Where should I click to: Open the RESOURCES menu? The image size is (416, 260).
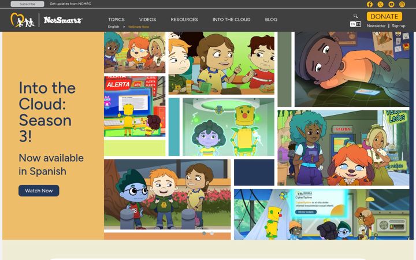pyautogui.click(x=184, y=20)
